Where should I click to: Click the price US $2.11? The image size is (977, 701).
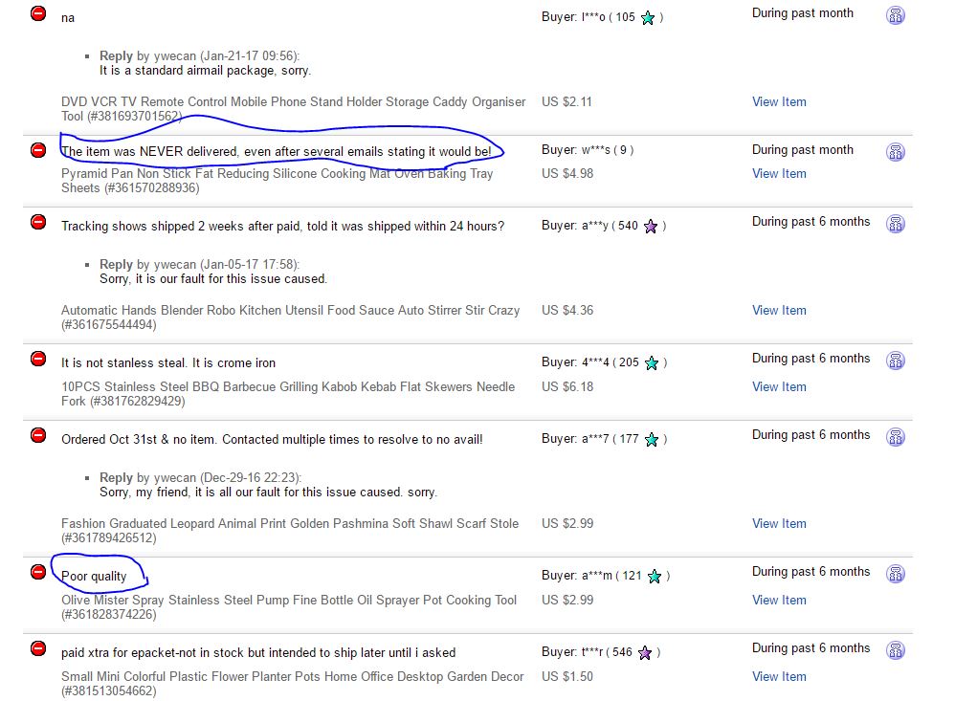(x=566, y=101)
